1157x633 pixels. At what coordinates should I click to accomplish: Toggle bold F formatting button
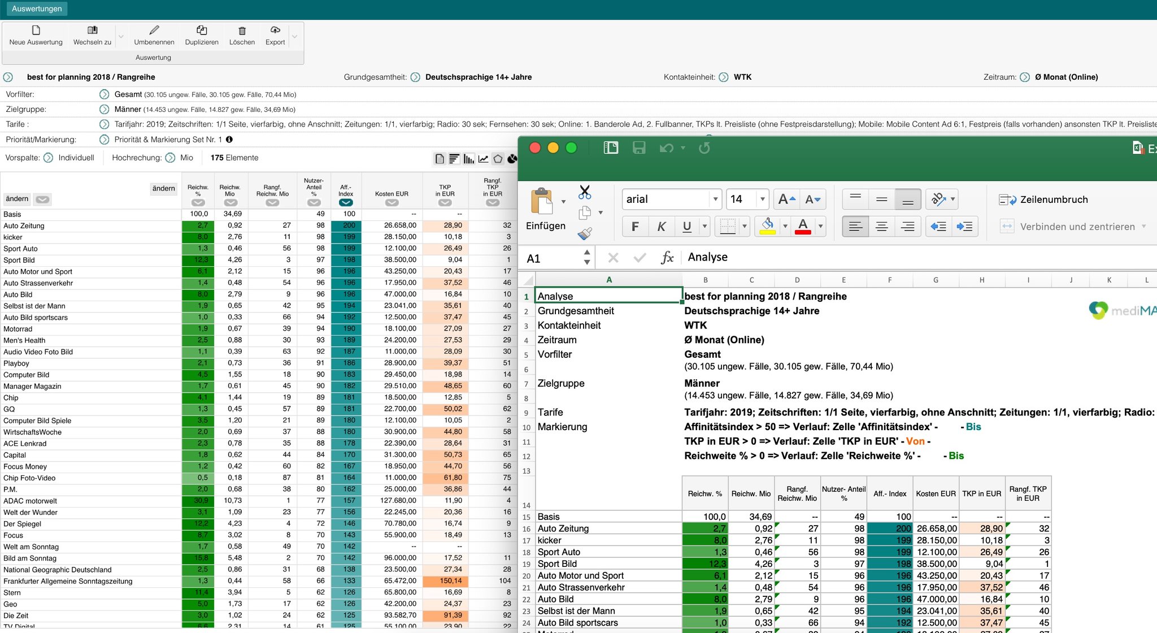pyautogui.click(x=635, y=227)
